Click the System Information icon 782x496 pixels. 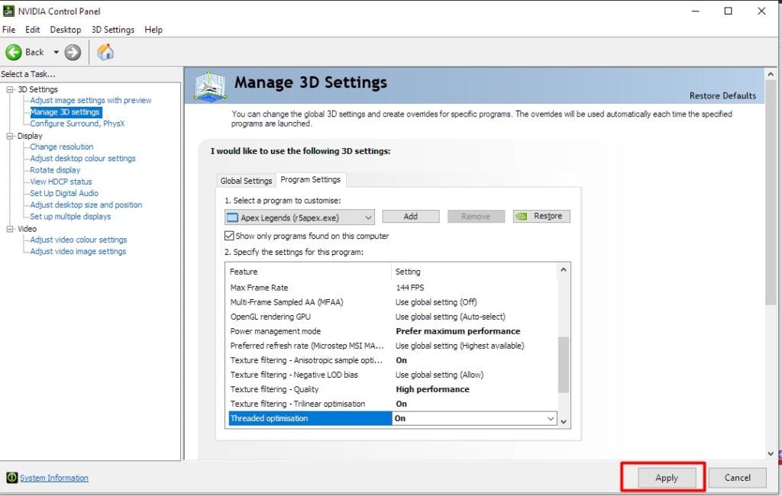pyautogui.click(x=12, y=478)
